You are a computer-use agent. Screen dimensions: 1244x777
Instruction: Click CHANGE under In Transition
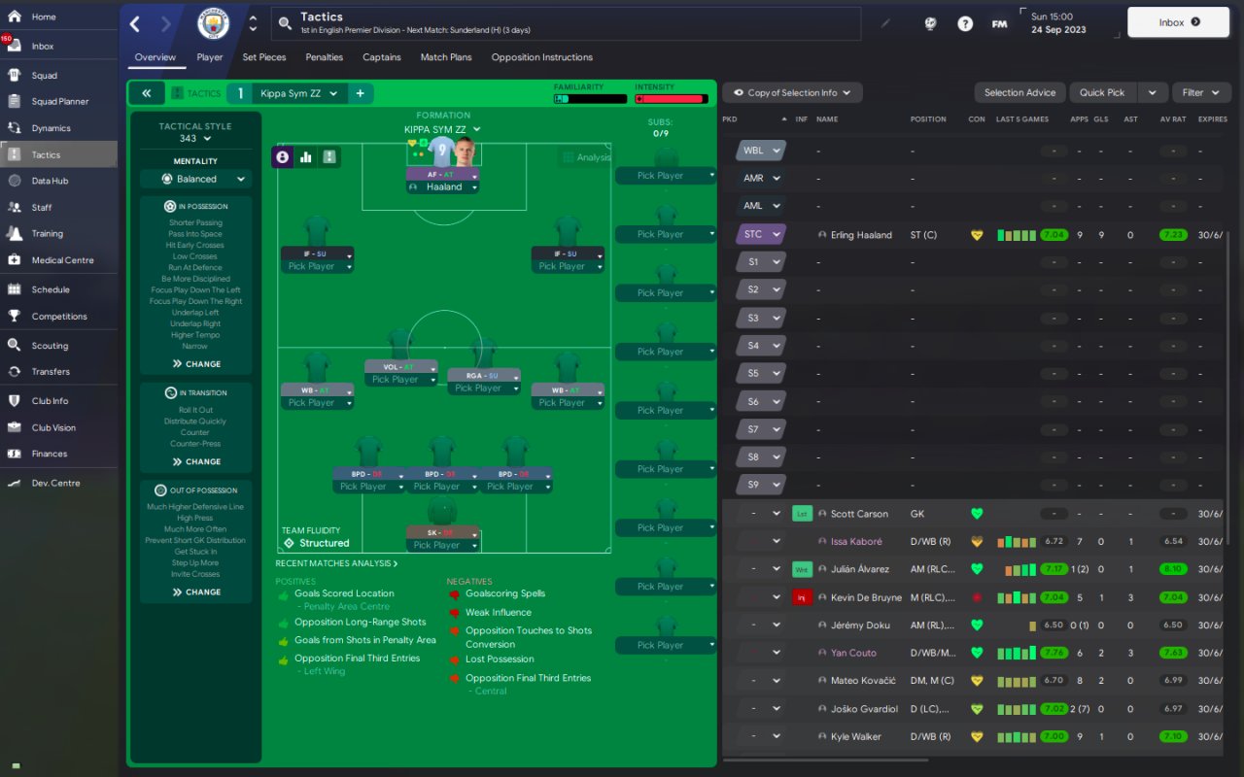tap(196, 461)
